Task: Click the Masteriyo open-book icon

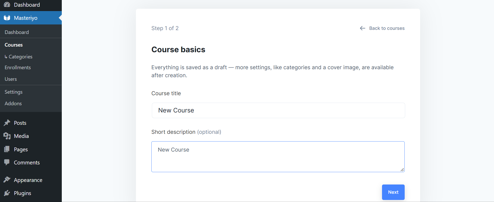Action: 7,18
